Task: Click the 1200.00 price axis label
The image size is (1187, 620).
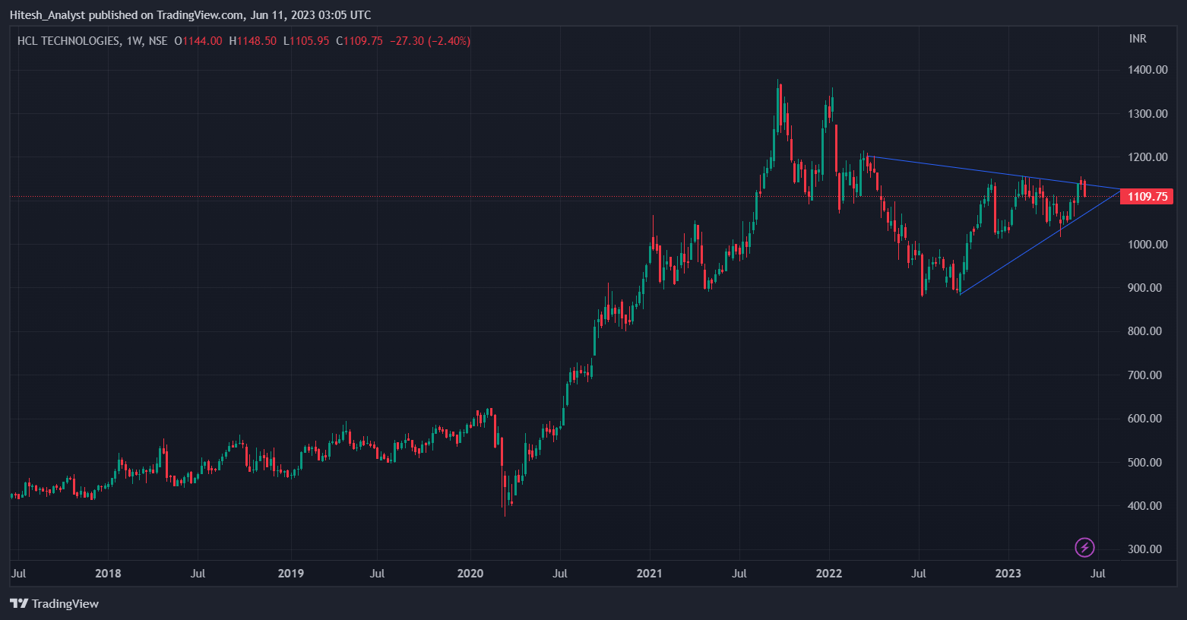Action: click(1147, 157)
